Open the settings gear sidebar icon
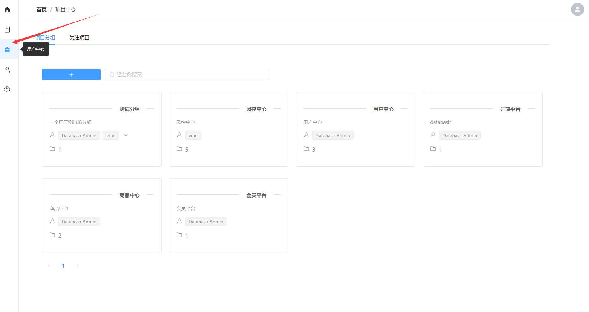 (7, 89)
